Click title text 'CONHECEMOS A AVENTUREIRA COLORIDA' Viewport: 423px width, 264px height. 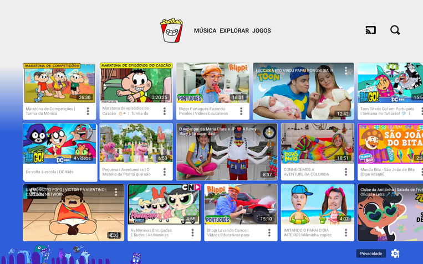tap(307, 172)
